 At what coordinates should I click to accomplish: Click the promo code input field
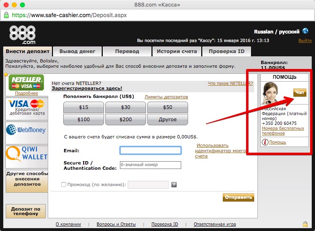tap(148, 184)
